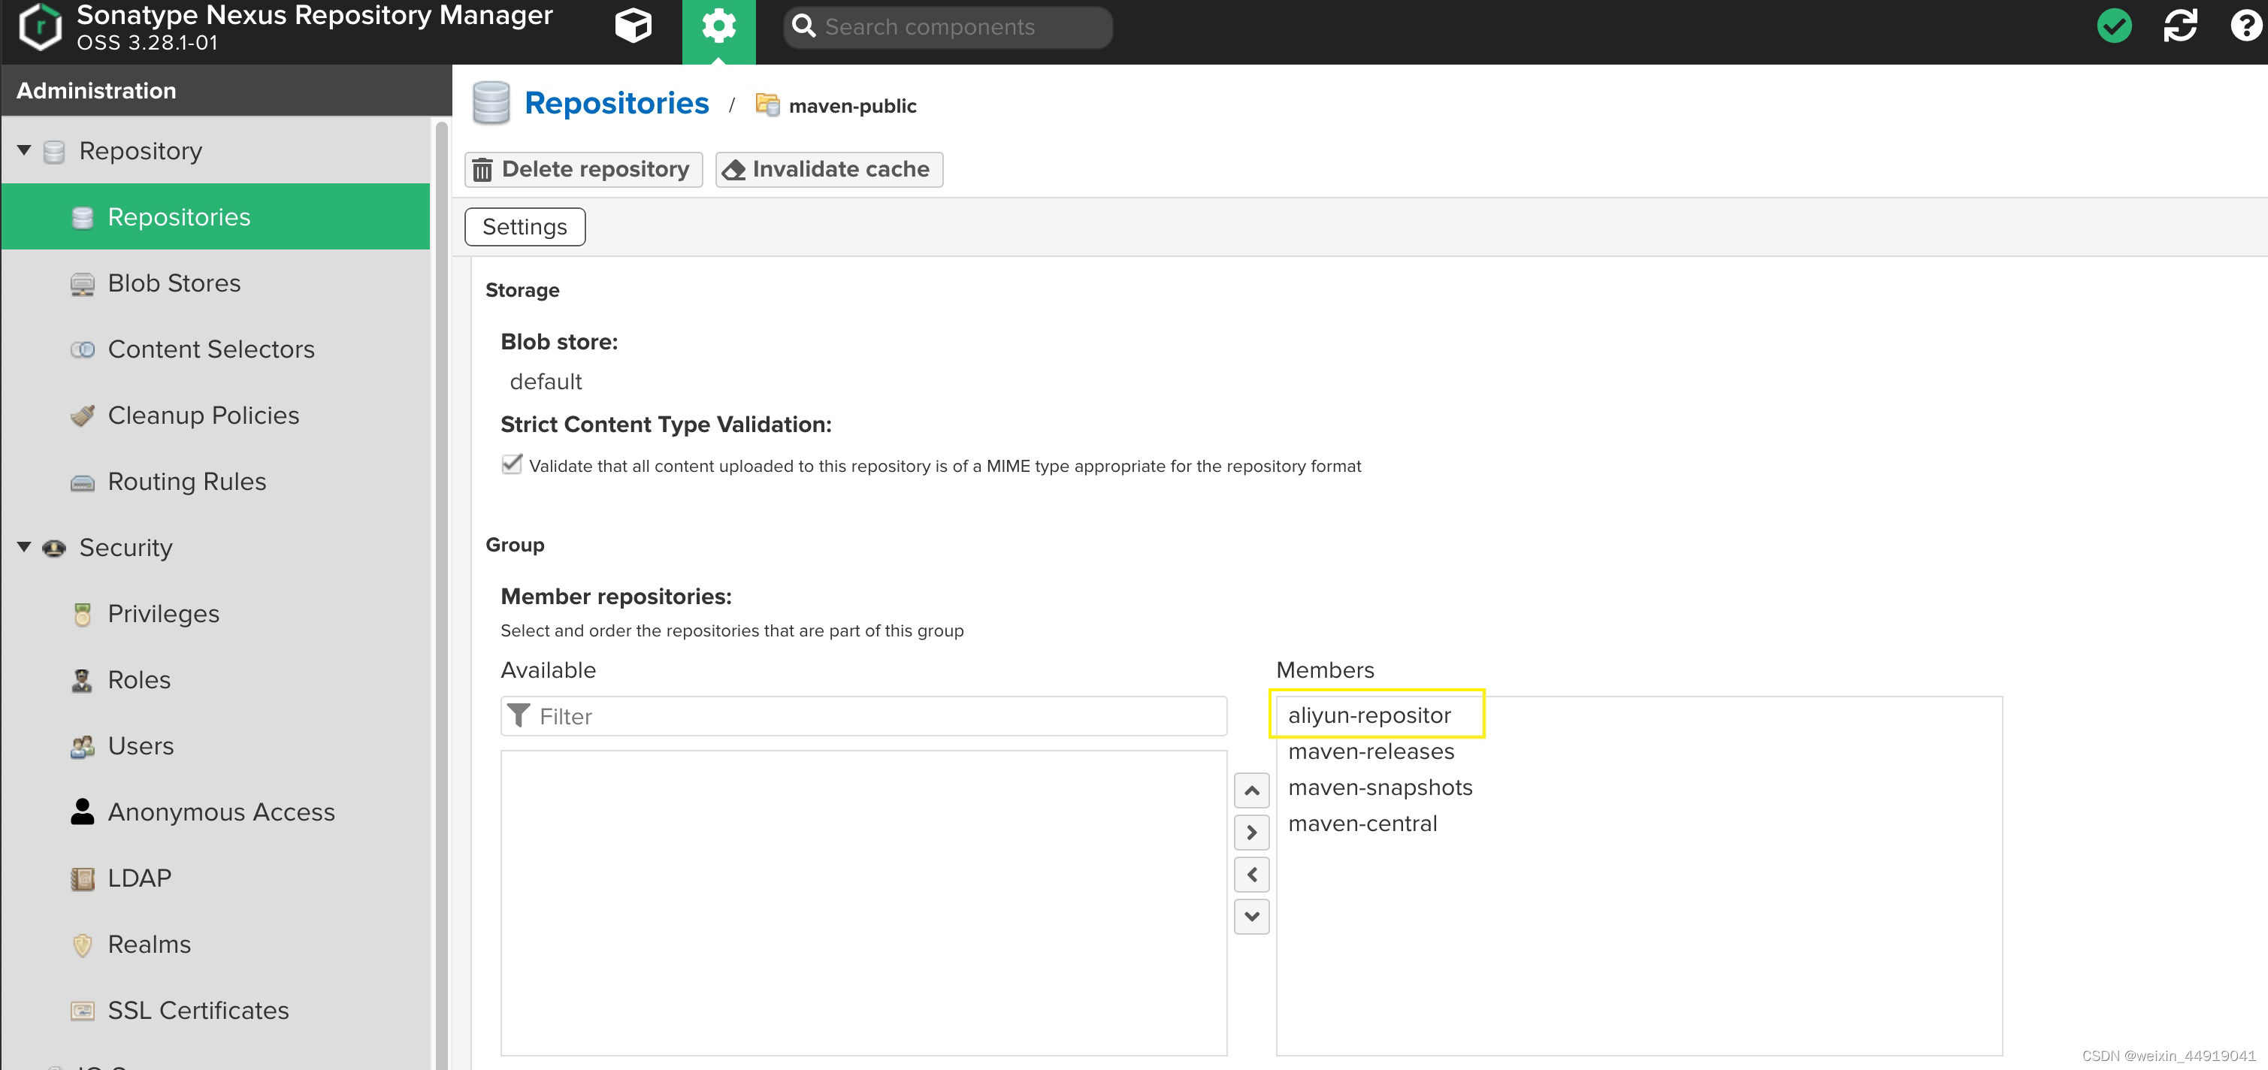
Task: Collapse the Security tree section
Action: (x=25, y=547)
